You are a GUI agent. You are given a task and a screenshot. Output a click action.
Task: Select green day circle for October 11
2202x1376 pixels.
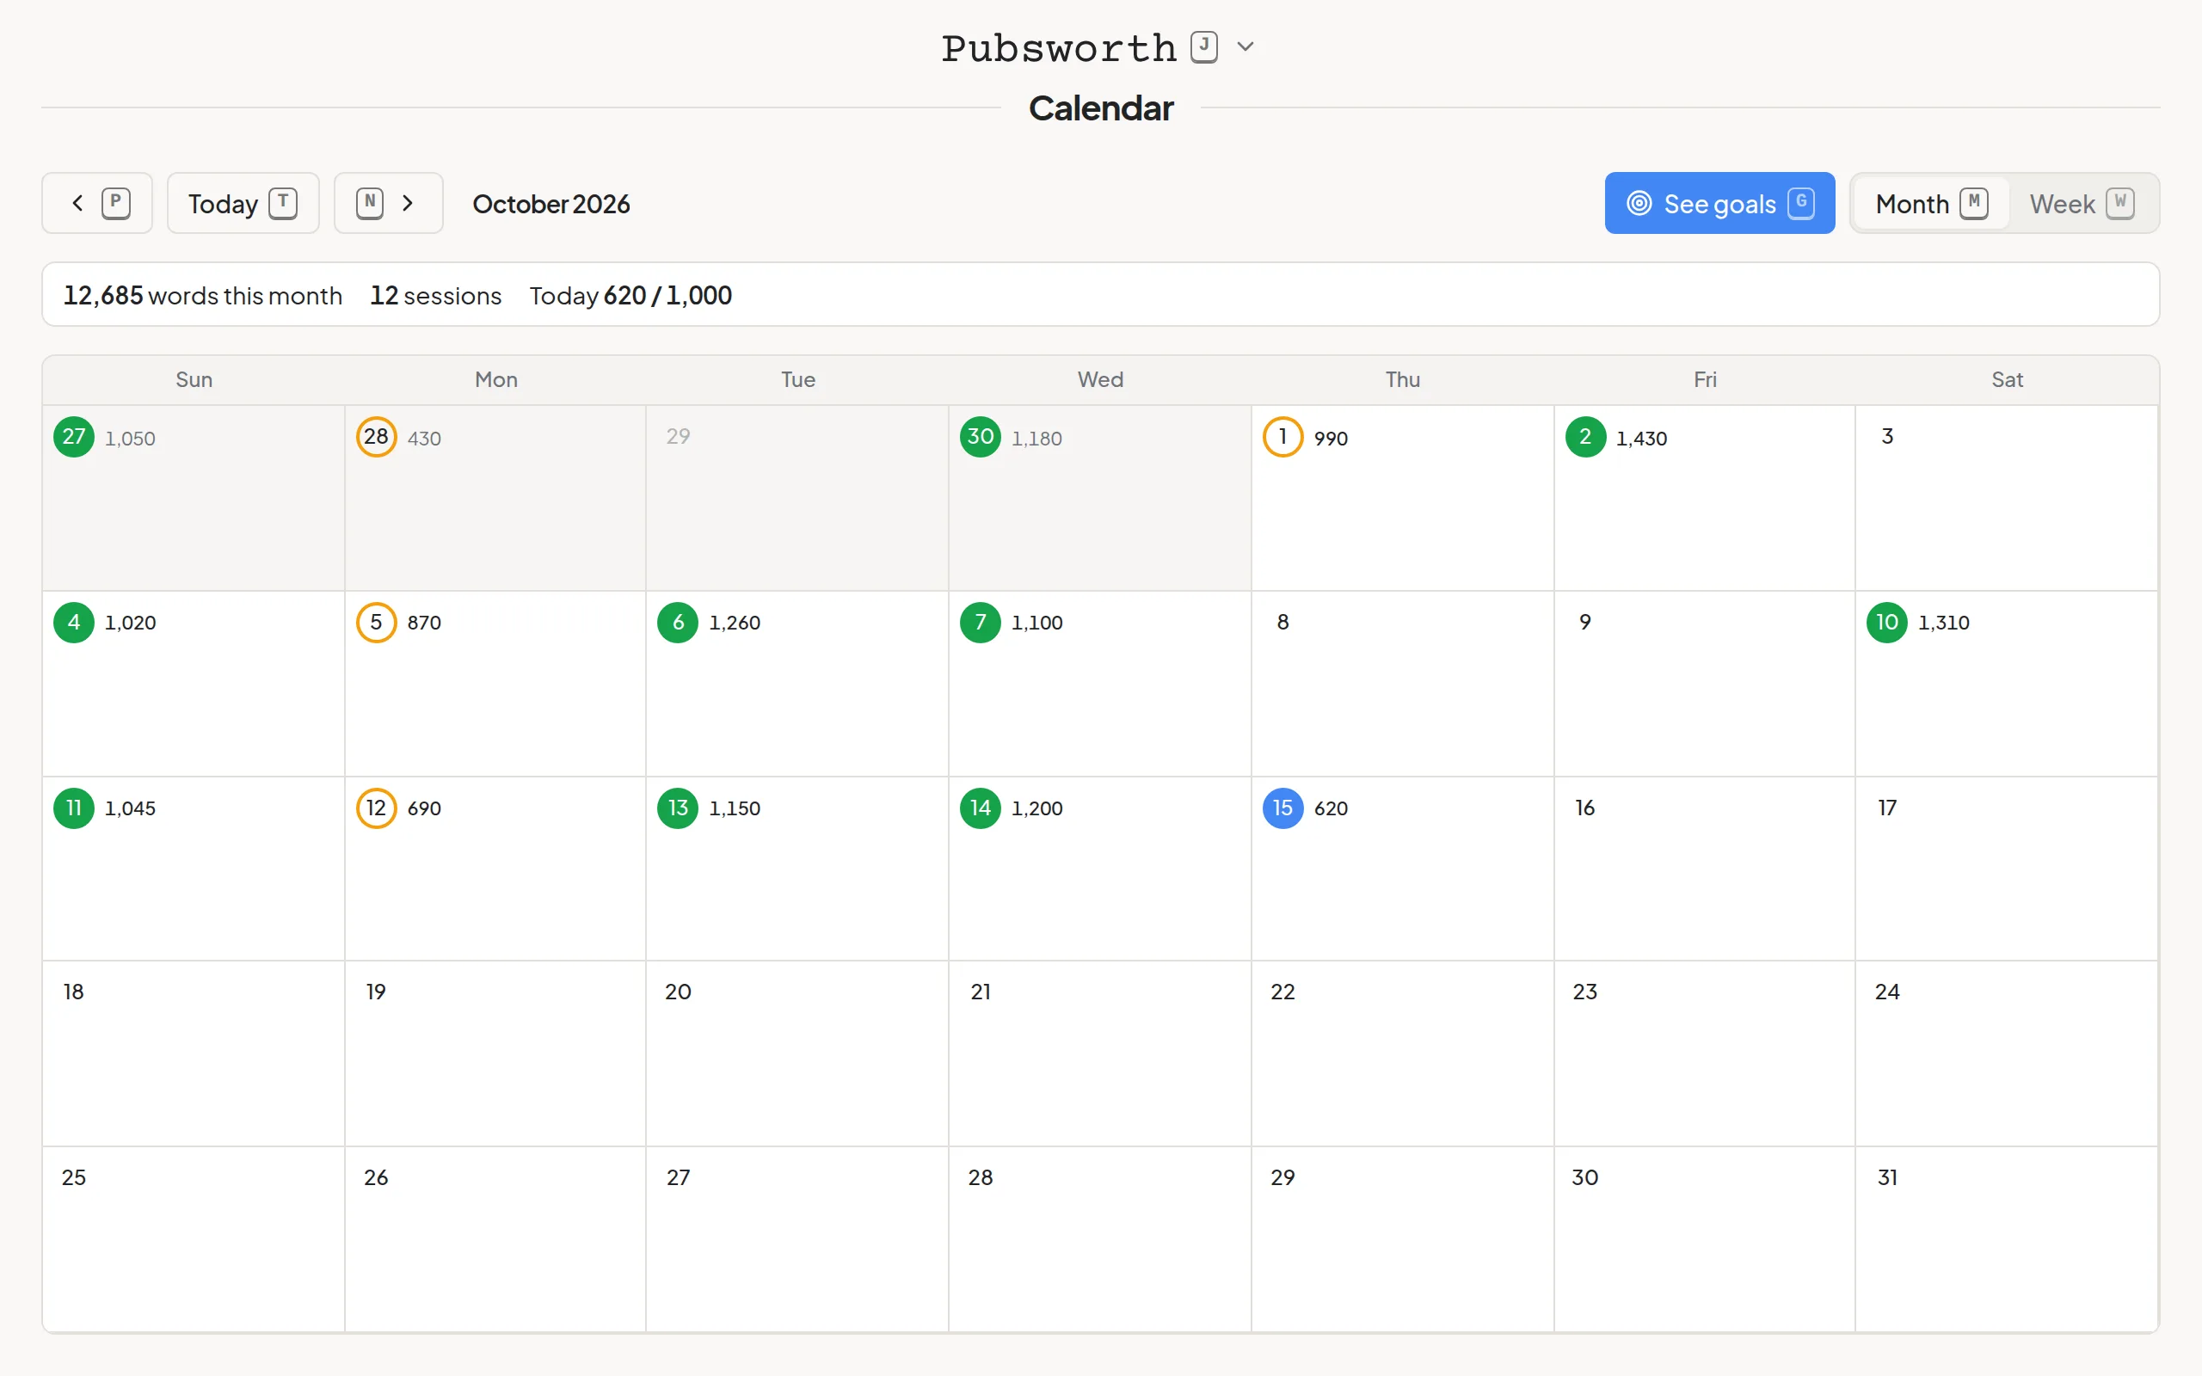(x=74, y=808)
